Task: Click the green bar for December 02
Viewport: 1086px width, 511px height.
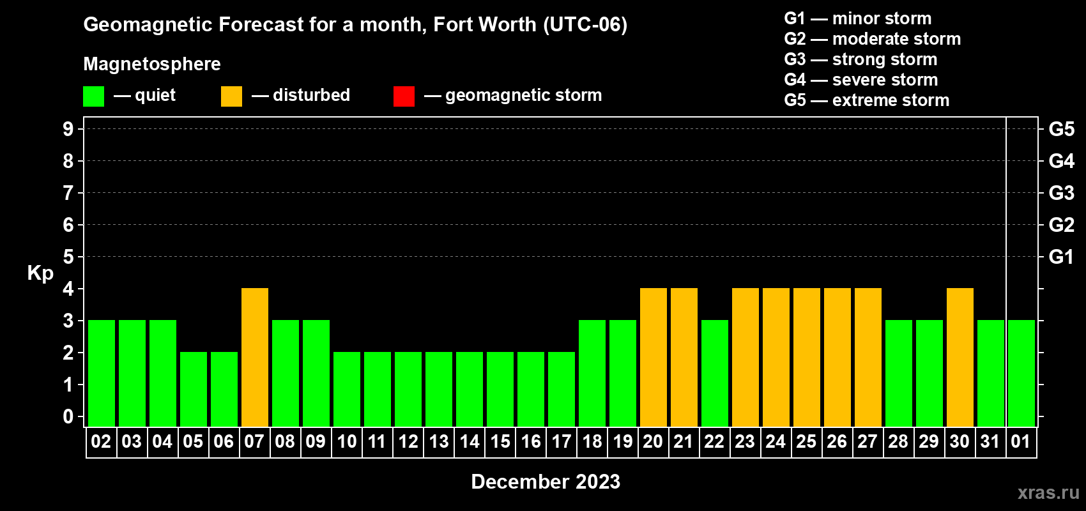Action: 102,373
